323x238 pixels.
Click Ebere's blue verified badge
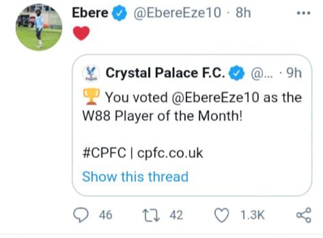(118, 13)
